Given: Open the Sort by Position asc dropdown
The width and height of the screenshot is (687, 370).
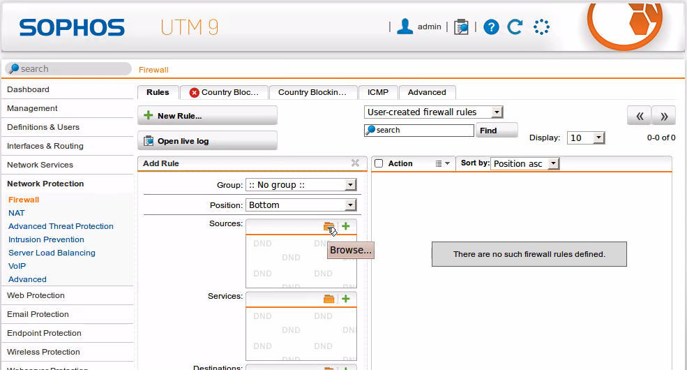Looking at the screenshot, I should 525,163.
